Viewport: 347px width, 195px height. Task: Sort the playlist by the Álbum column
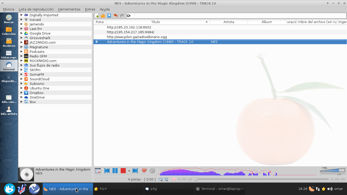pos(267,22)
